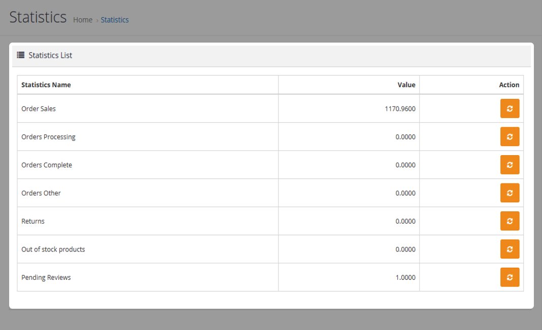542x330 pixels.
Task: Click the Statistics Name column header
Action: coord(46,85)
